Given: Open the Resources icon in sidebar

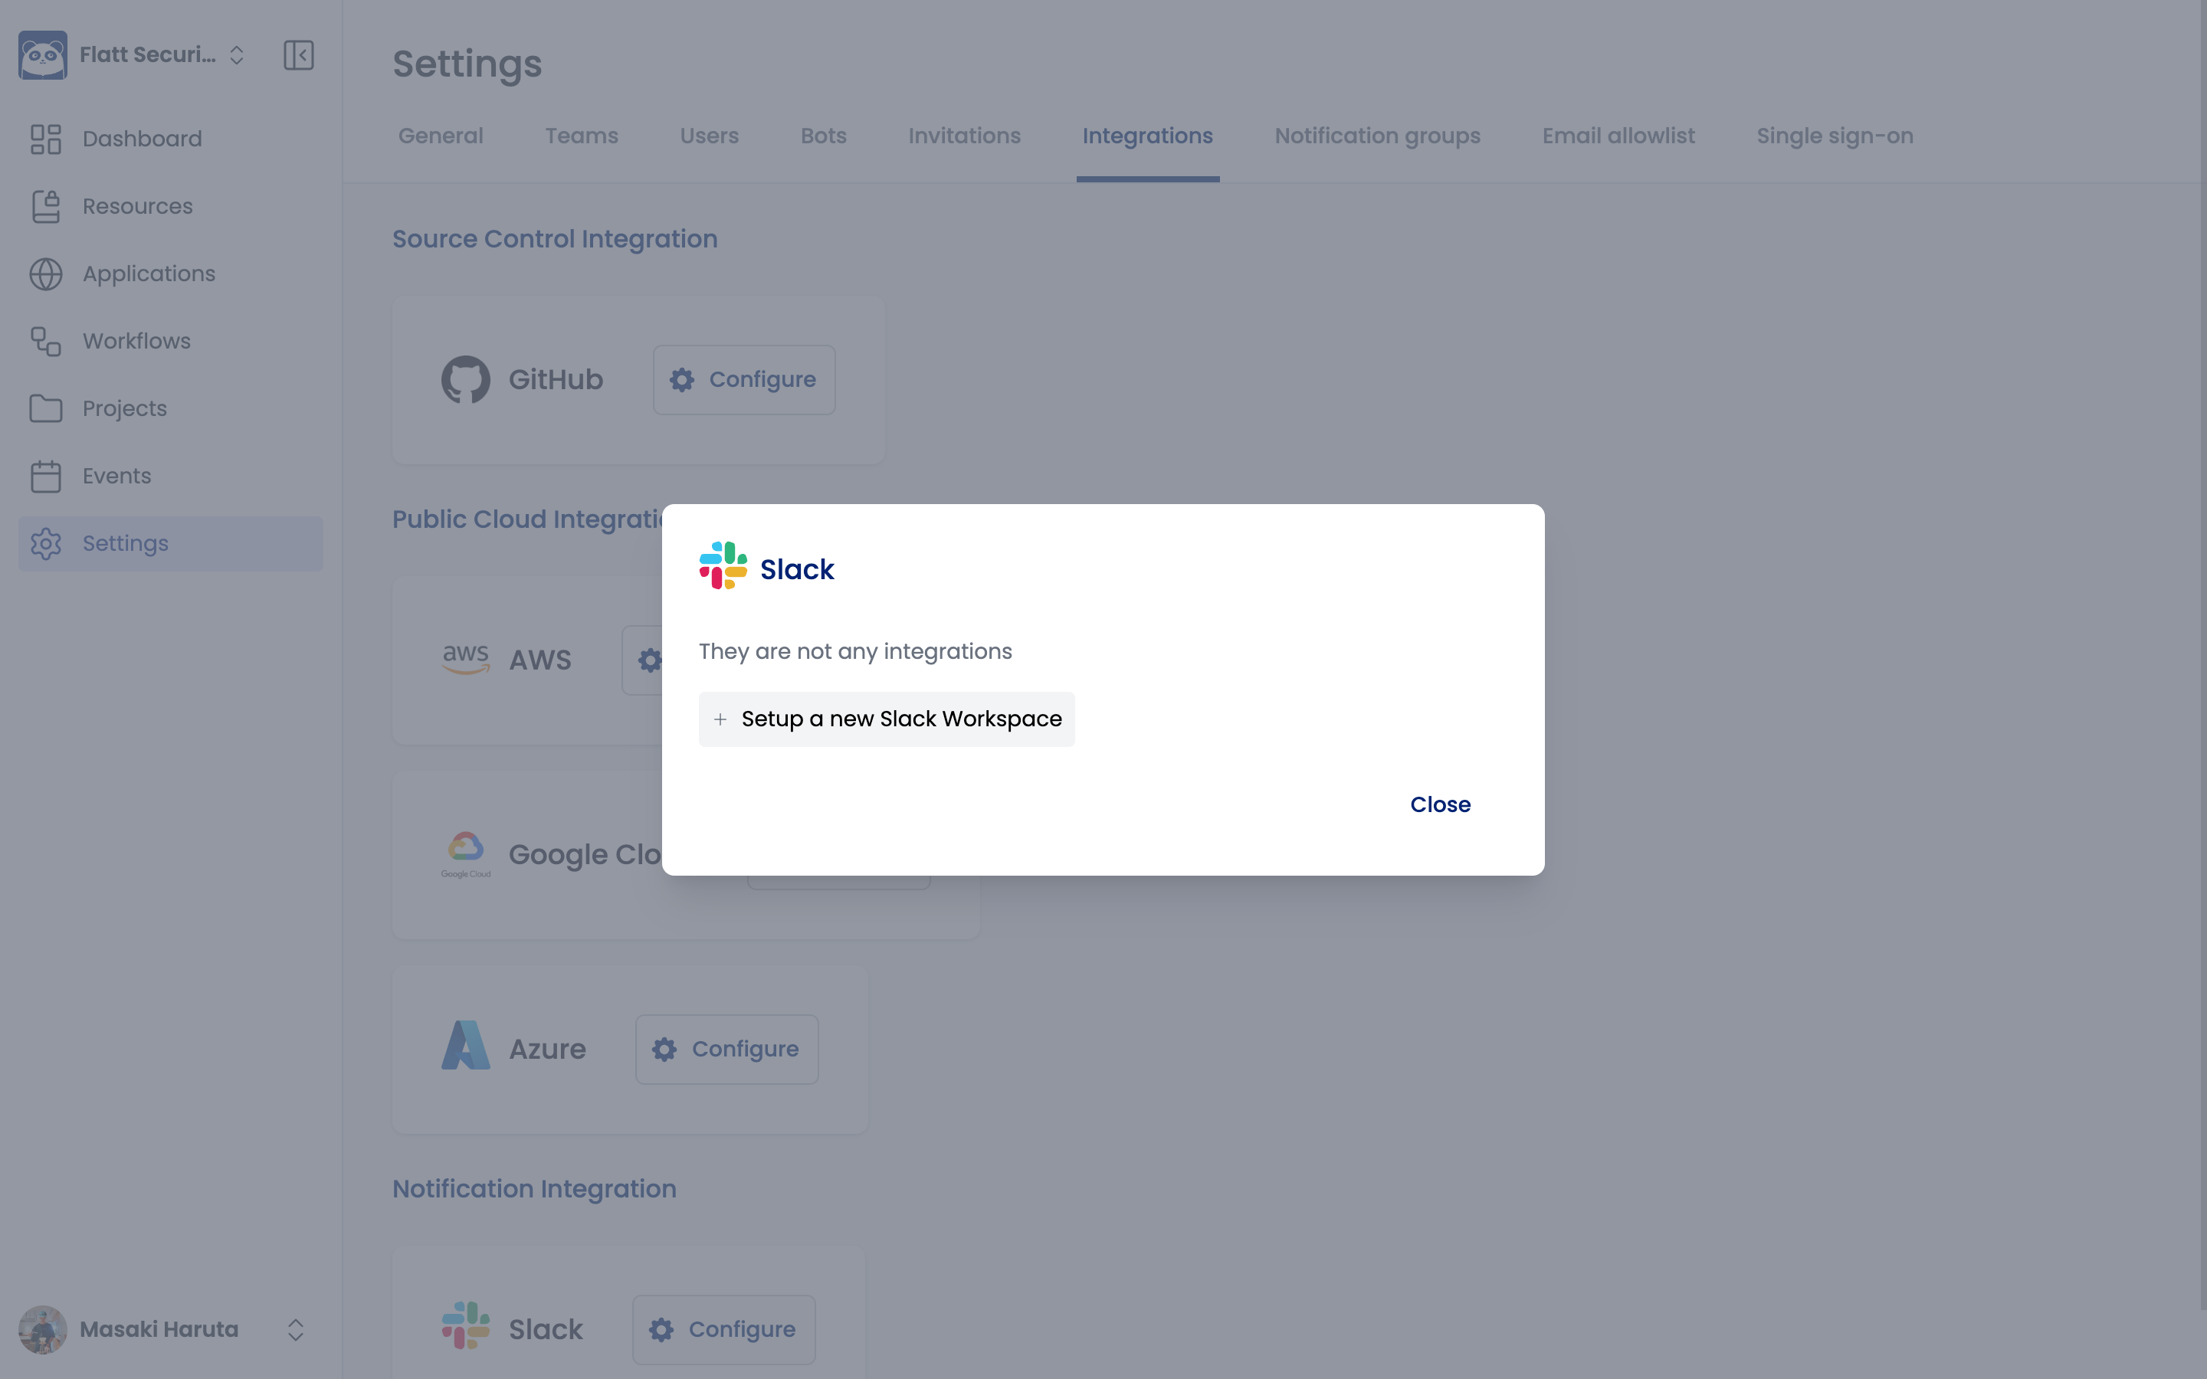Looking at the screenshot, I should coord(46,206).
